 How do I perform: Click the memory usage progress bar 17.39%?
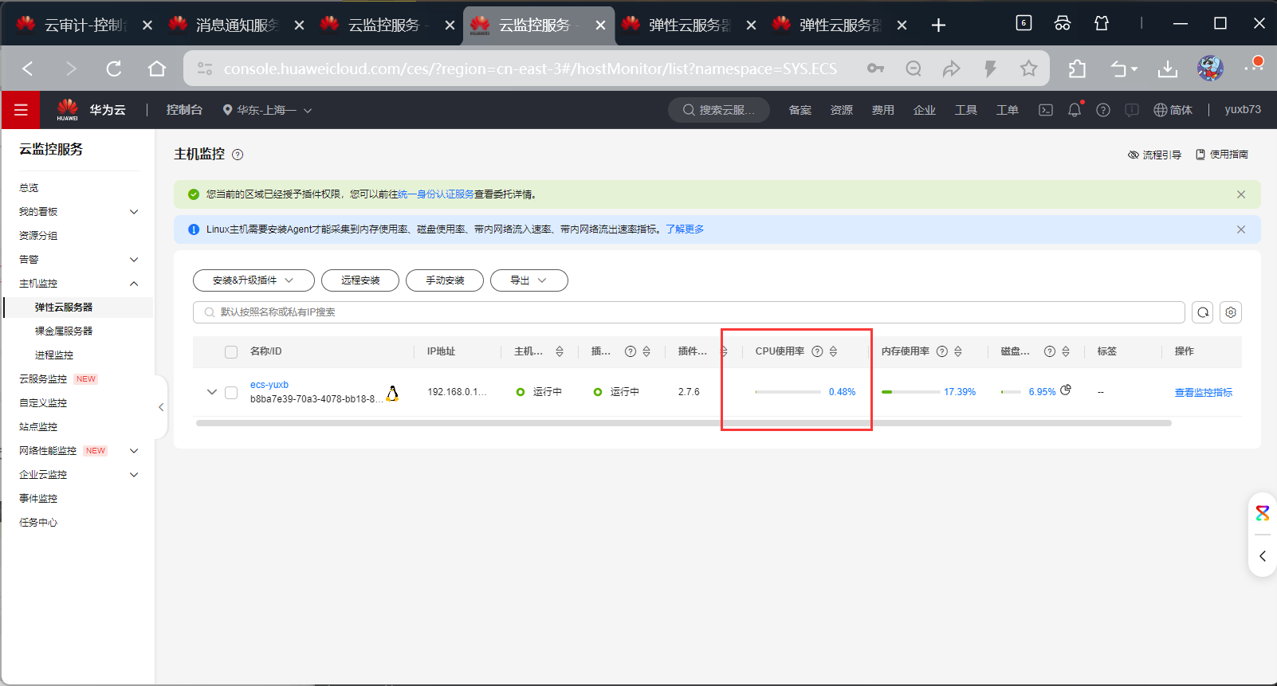click(x=911, y=392)
